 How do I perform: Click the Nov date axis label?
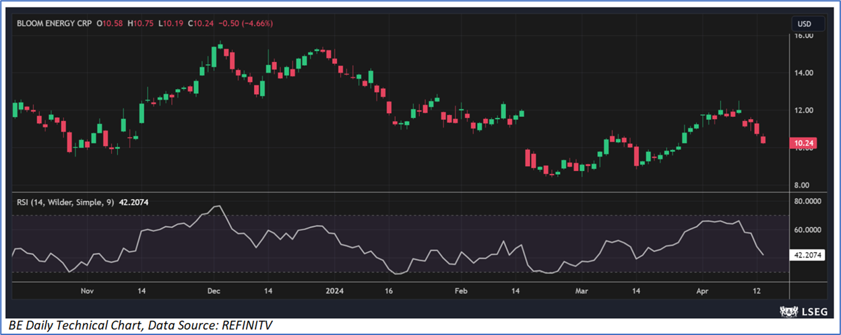tap(87, 291)
